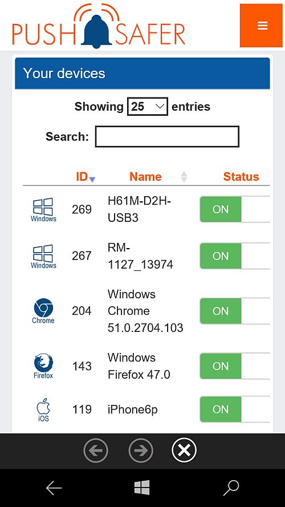Sort by the ID column header
The height and width of the screenshot is (507, 285).
tap(85, 177)
